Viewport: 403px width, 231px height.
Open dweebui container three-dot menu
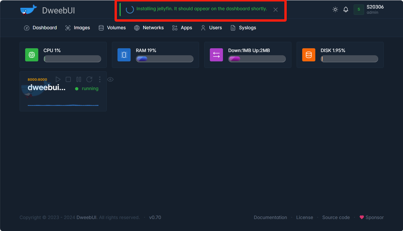click(100, 79)
